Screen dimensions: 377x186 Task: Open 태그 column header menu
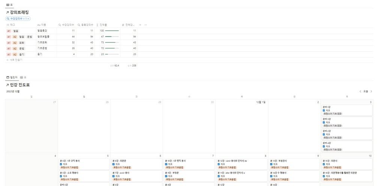point(21,25)
